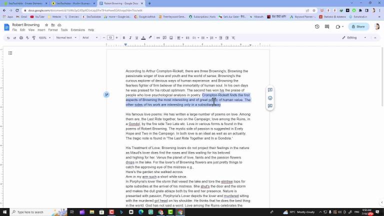Image resolution: width=384 pixels, height=216 pixels.
Task: Open the Editing mode dropdown
Action: [354, 37]
